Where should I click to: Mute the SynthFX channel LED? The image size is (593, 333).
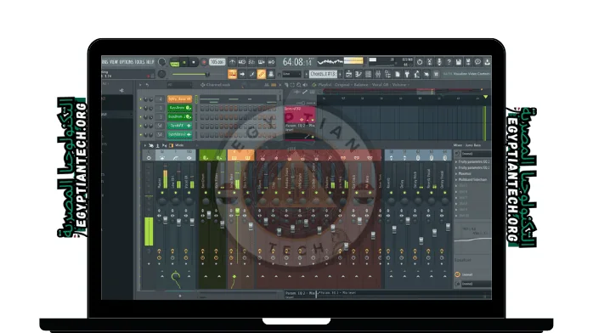coord(141,126)
